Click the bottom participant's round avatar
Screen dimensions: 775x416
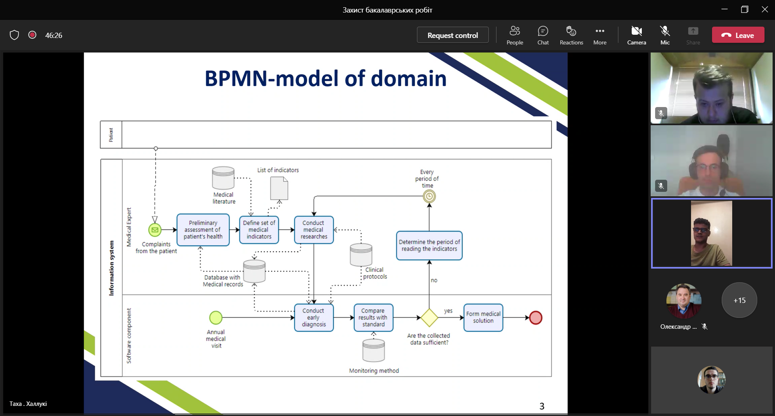coord(711,380)
